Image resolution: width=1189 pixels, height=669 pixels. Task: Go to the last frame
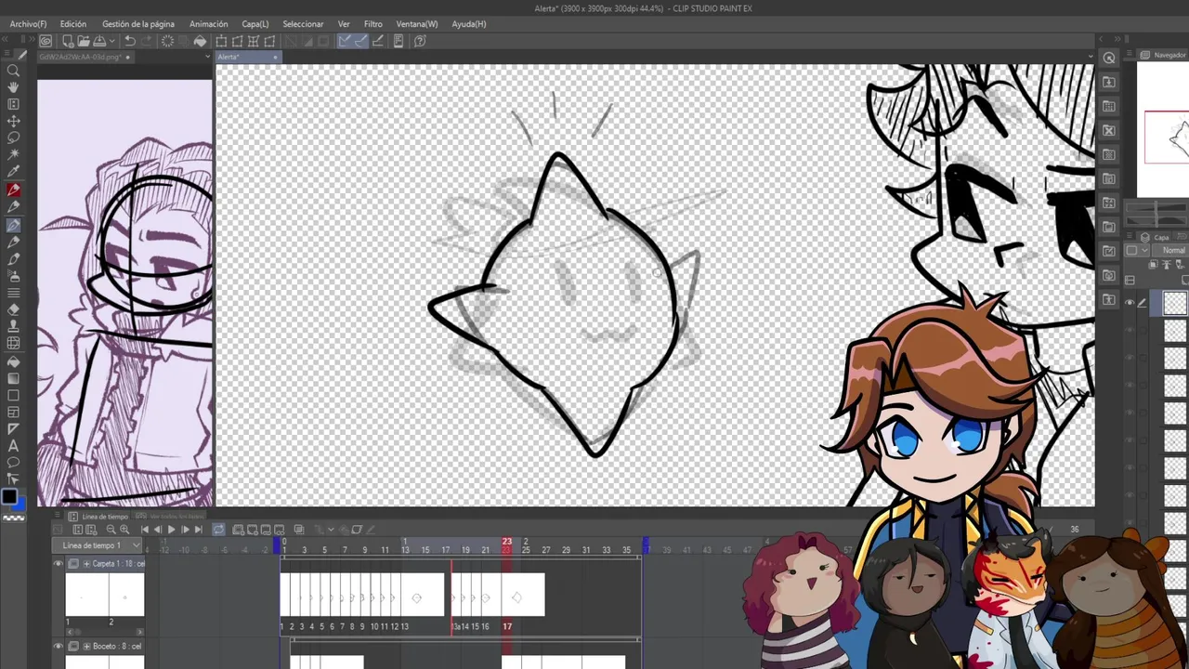198,530
